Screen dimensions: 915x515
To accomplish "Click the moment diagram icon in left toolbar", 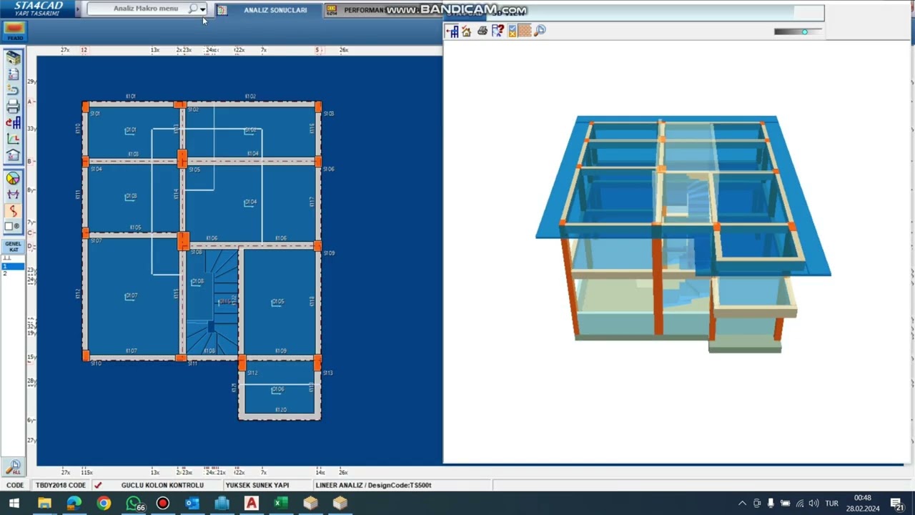I will pos(13,195).
